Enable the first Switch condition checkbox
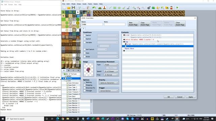Viewport: 216px width, 121px height. (x=85, y=35)
